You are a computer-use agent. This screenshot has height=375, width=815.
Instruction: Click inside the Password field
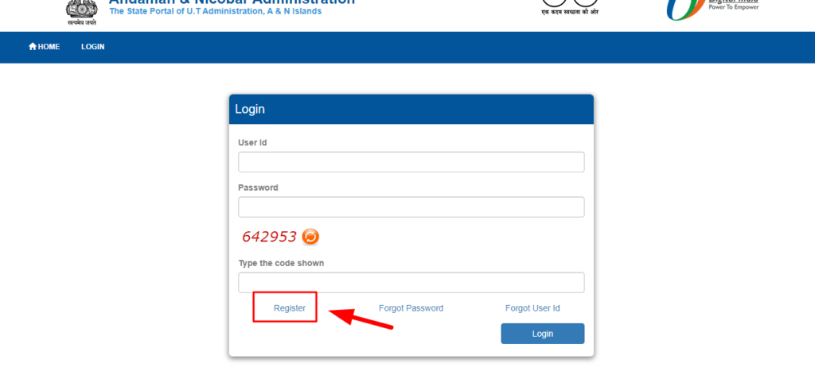(411, 207)
